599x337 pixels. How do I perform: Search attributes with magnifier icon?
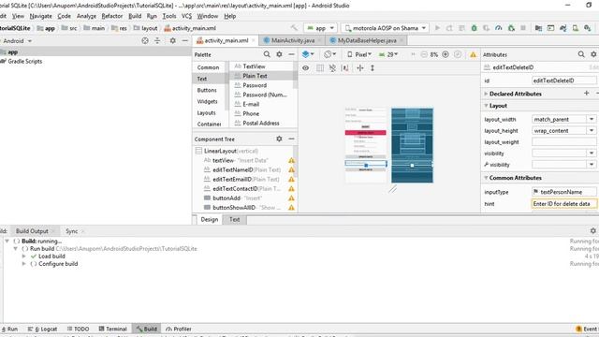tap(581, 54)
